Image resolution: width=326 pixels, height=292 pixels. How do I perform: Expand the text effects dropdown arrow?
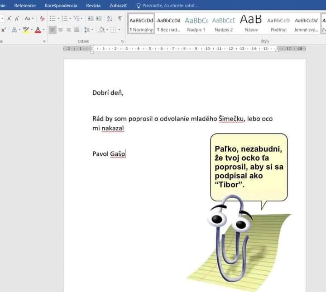pyautogui.click(x=19, y=30)
